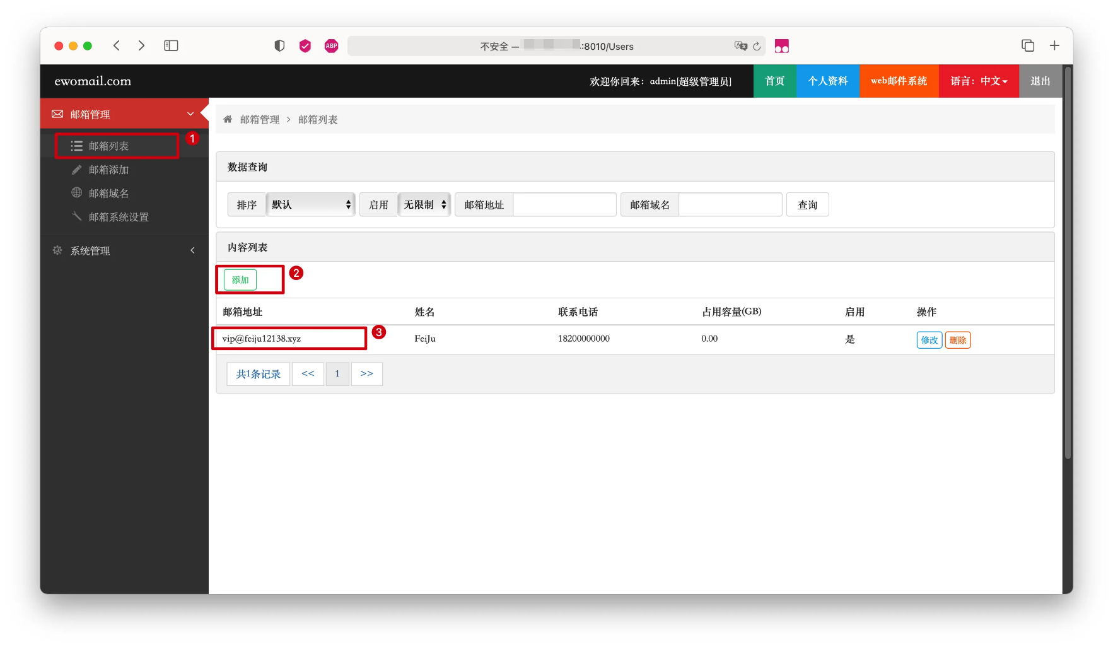1113x647 pixels.
Task: Click the vip@feiju12138.xyz address cell
Action: [261, 339]
